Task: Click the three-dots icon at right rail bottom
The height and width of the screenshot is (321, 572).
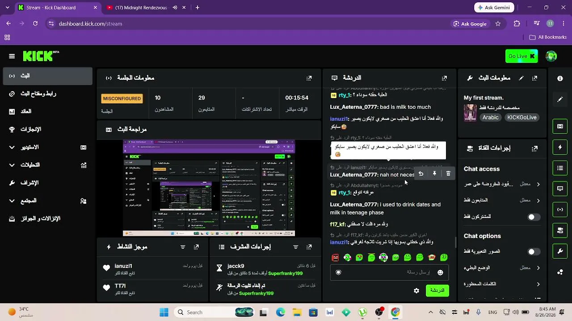Action: 560,272
